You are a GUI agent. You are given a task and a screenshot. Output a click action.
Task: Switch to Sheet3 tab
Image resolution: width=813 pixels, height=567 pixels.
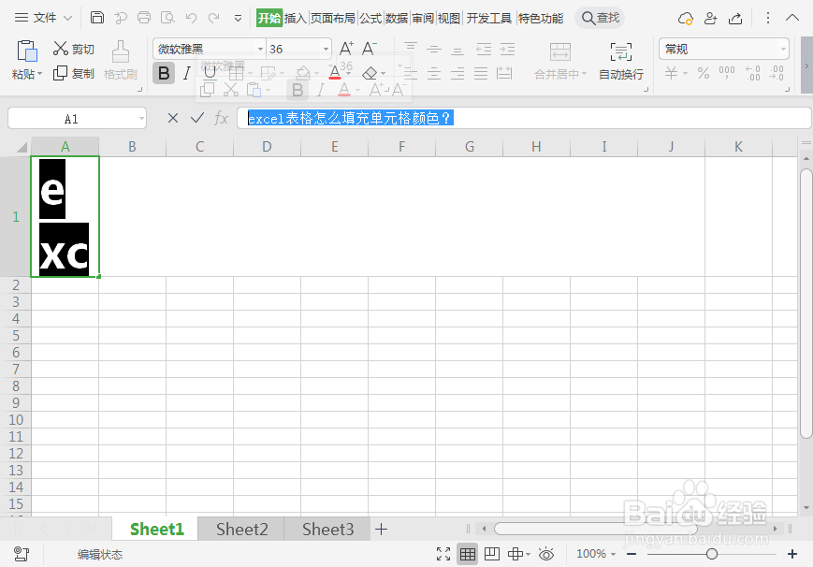pos(327,530)
